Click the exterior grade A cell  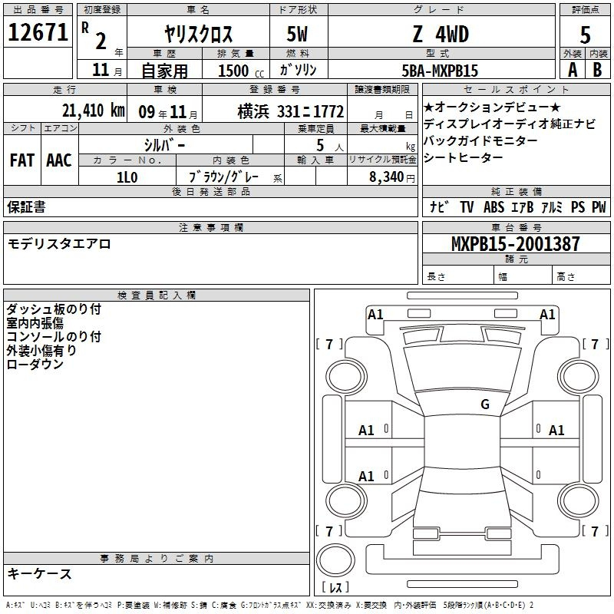click(x=572, y=70)
